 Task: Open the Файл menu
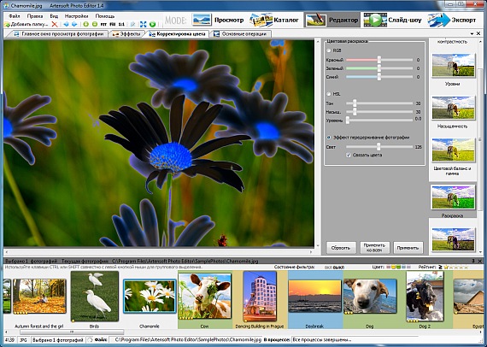click(x=15, y=16)
